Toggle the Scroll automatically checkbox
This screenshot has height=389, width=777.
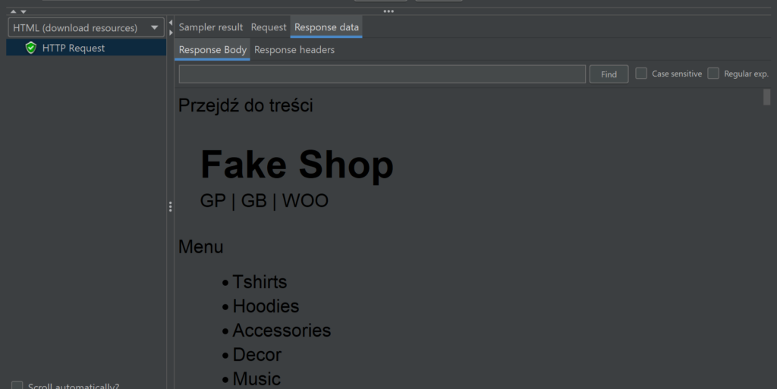click(17, 386)
